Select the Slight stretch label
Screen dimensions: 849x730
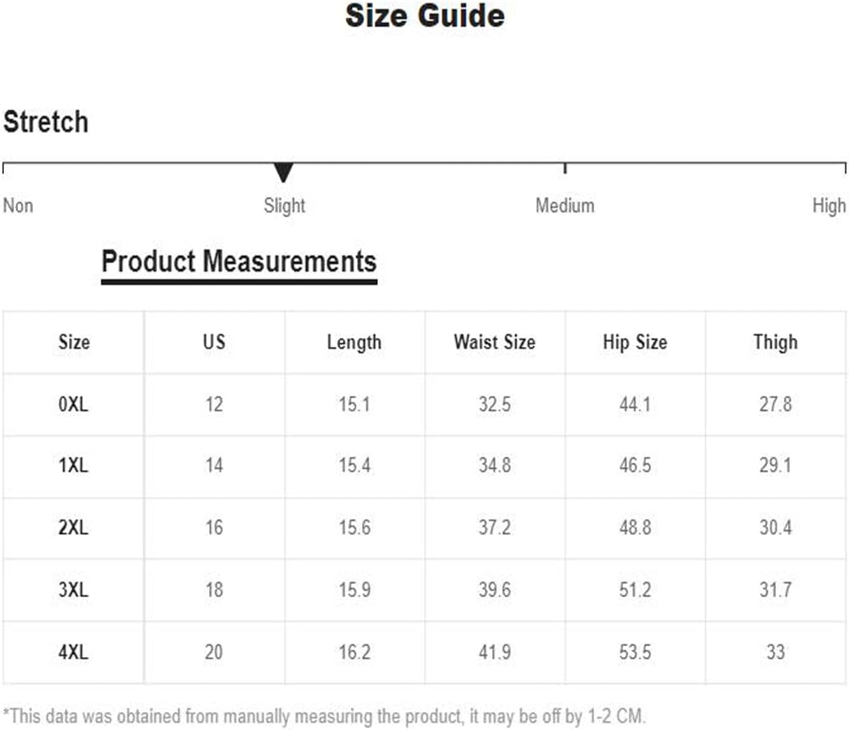(285, 205)
